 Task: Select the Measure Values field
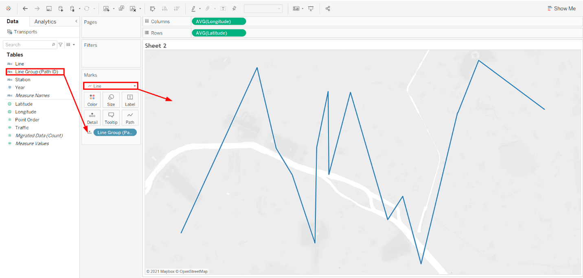32,143
